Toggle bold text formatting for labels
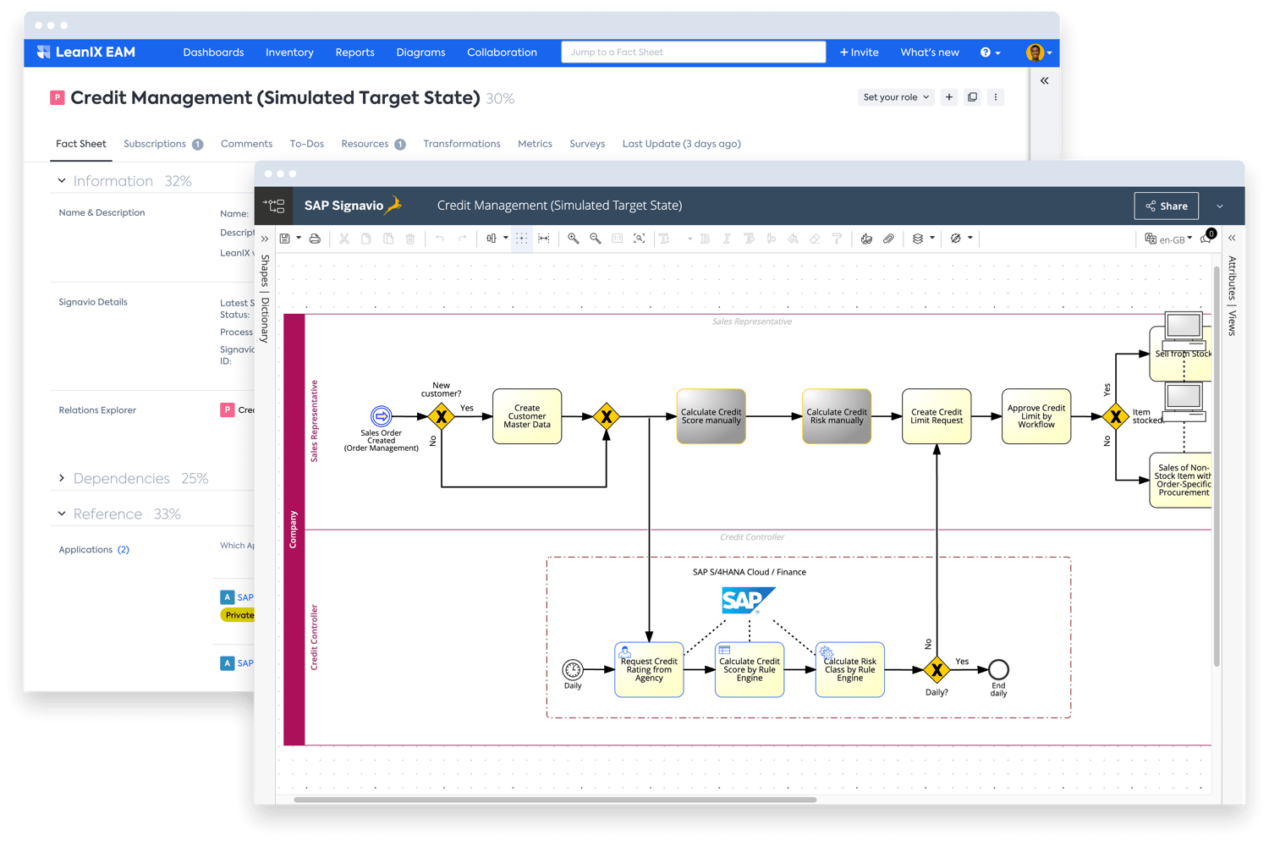 click(x=705, y=239)
